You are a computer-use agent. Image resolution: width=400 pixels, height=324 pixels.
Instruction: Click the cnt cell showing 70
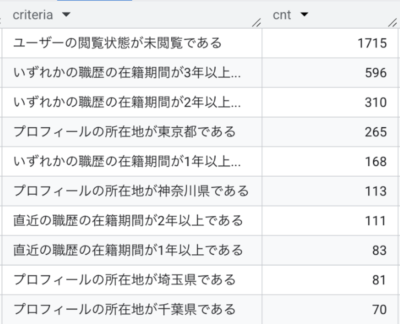coord(379,309)
